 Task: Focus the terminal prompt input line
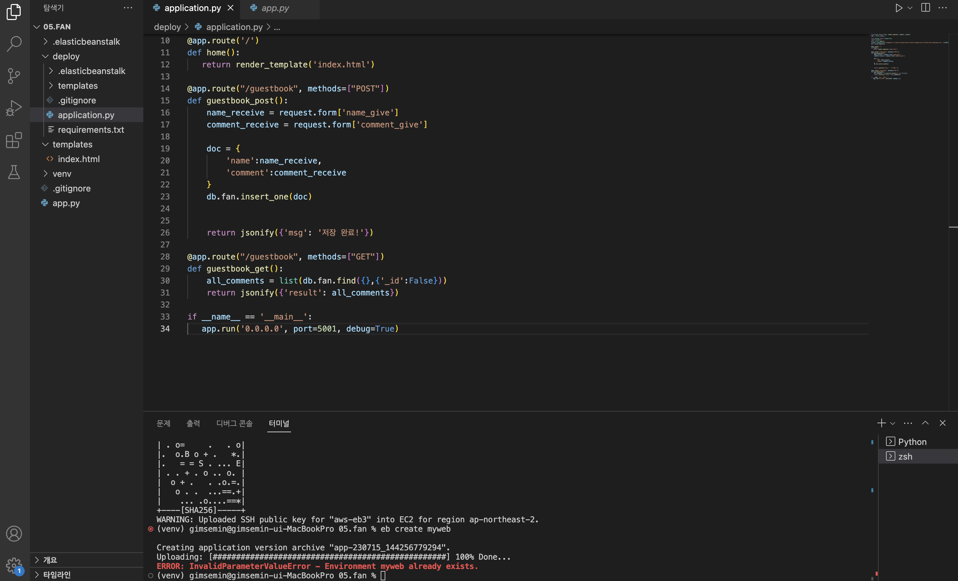pos(383,576)
